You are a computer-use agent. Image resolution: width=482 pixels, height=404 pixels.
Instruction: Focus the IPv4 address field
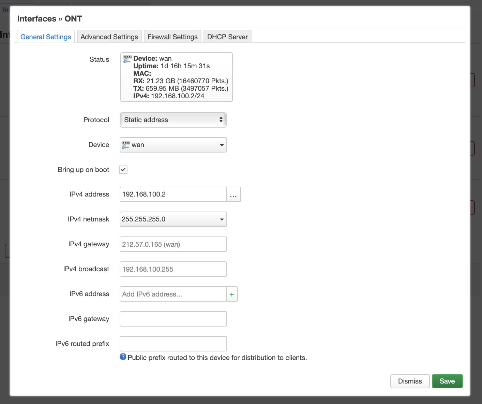173,194
